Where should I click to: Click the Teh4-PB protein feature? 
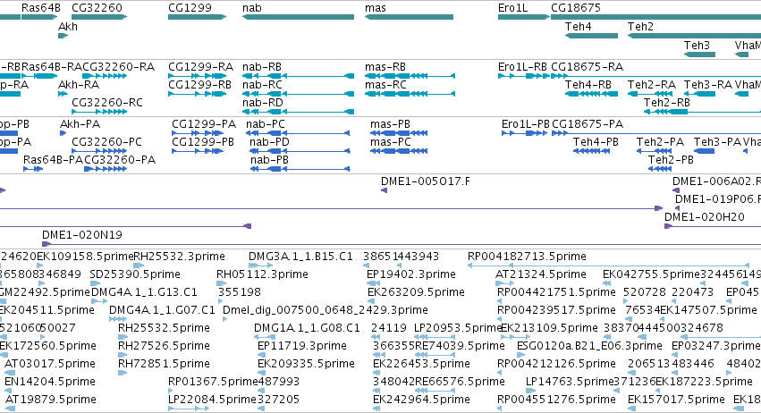(x=591, y=151)
